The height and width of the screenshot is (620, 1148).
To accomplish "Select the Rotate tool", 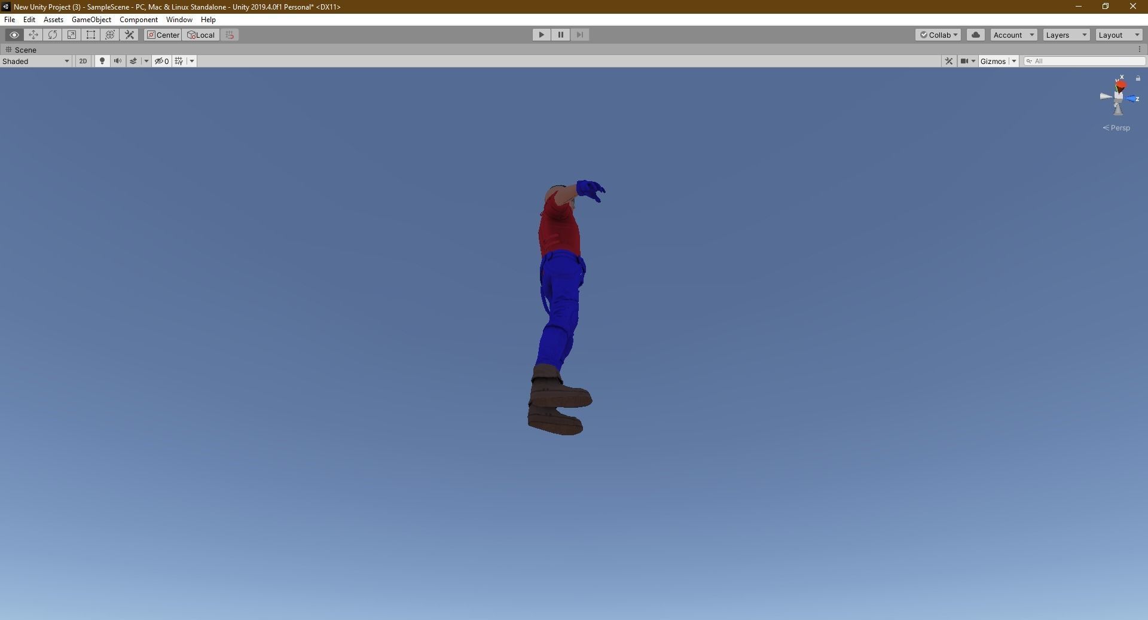I will coord(53,35).
